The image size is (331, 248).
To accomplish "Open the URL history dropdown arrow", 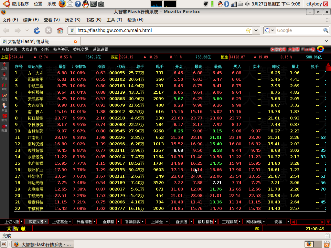I will 256,30.
